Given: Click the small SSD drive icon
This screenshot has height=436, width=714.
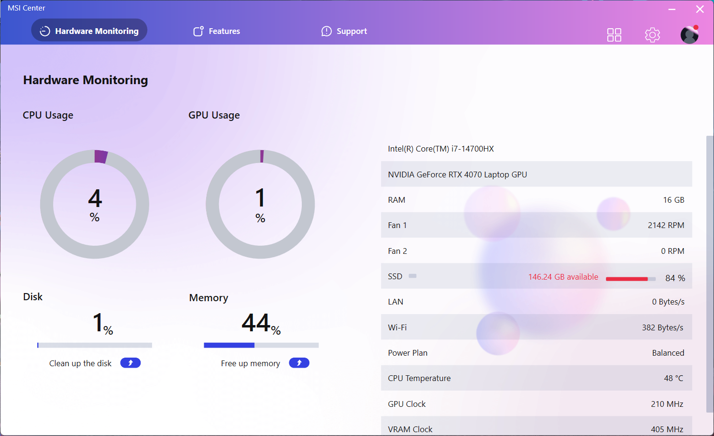Looking at the screenshot, I should (x=412, y=276).
